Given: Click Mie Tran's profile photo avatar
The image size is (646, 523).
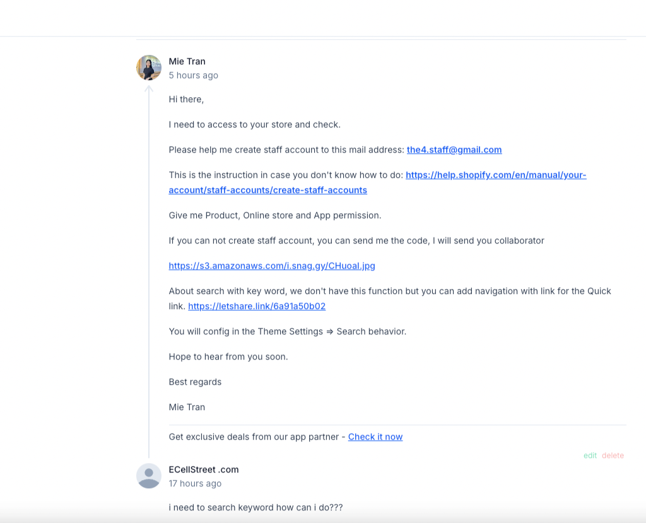Looking at the screenshot, I should pos(149,68).
